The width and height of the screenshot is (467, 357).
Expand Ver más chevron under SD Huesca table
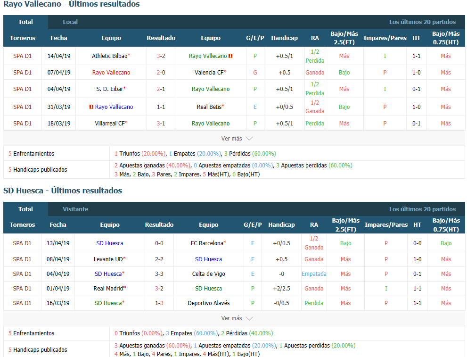click(249, 318)
